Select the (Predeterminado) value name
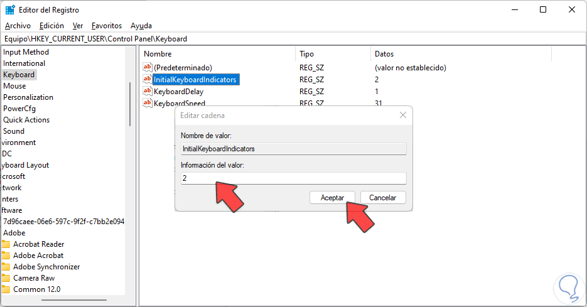The height and width of the screenshot is (307, 587). pos(183,67)
